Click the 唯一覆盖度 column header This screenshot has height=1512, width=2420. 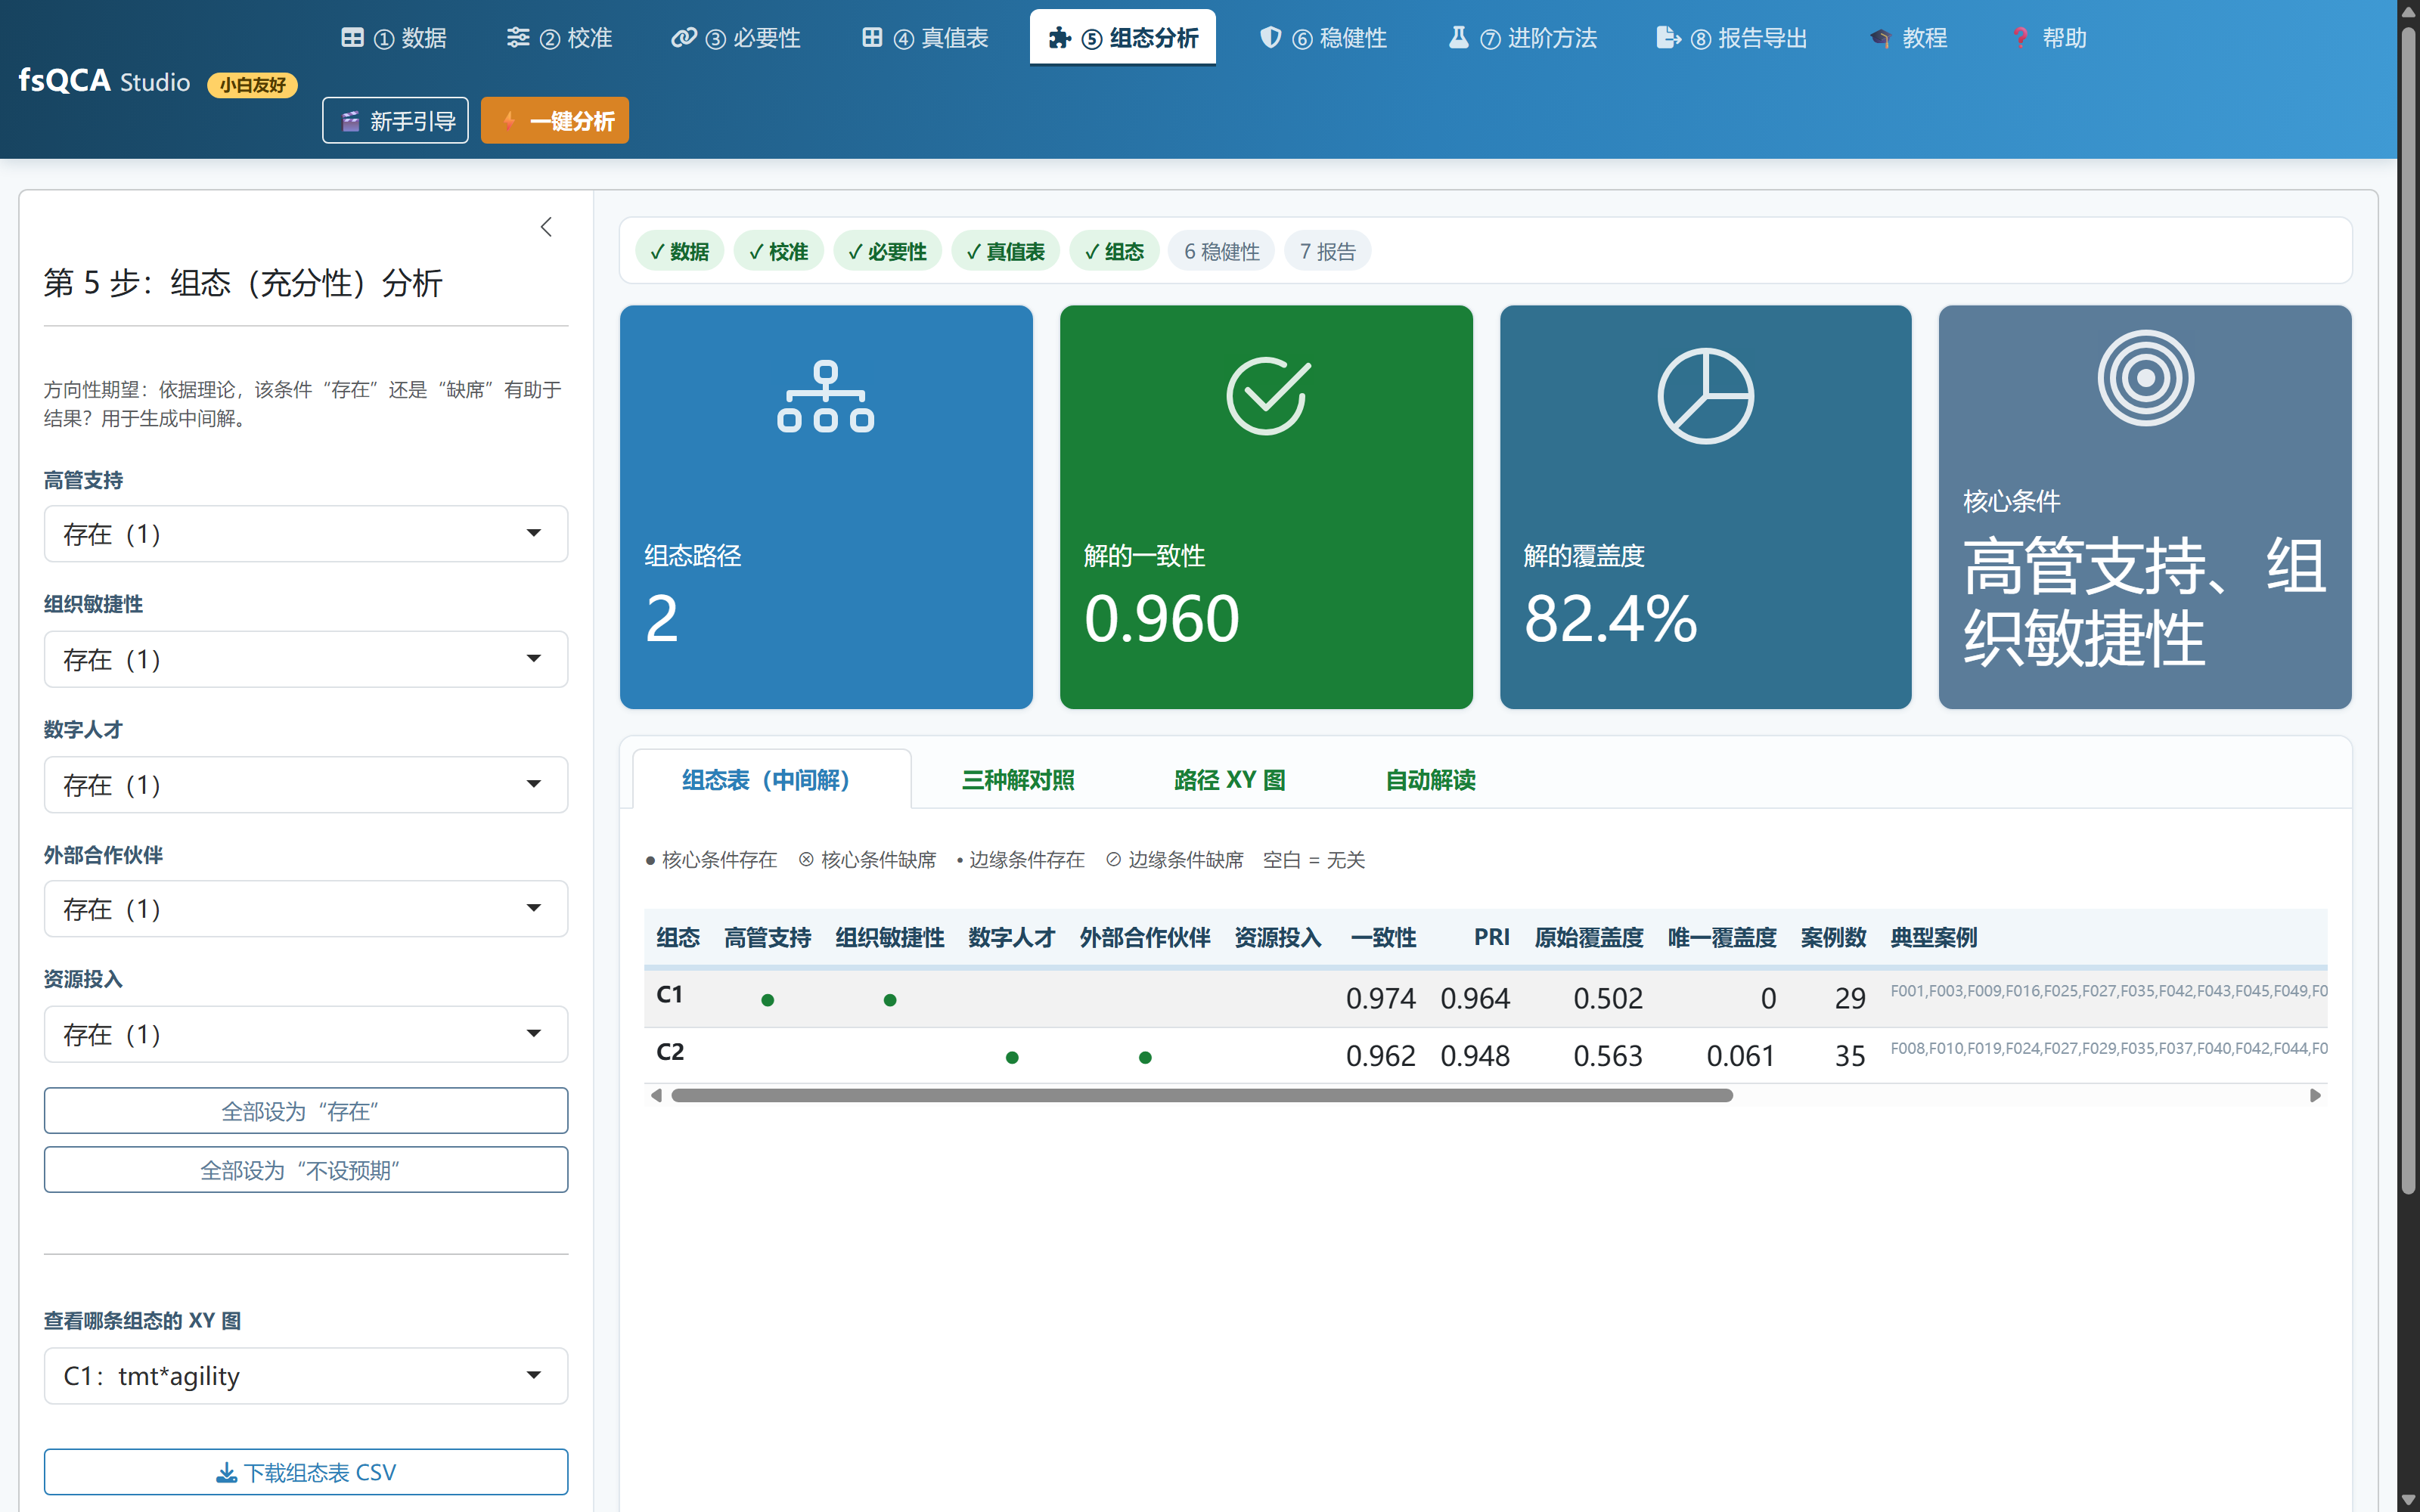point(1721,938)
